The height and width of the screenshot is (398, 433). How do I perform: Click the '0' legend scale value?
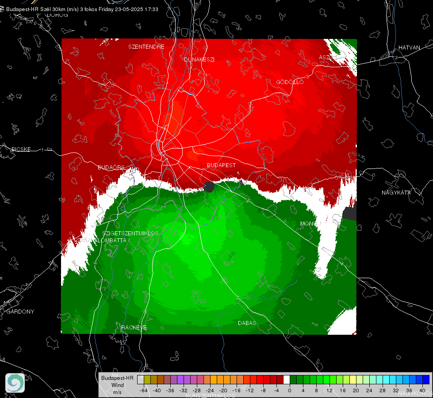coord(290,390)
